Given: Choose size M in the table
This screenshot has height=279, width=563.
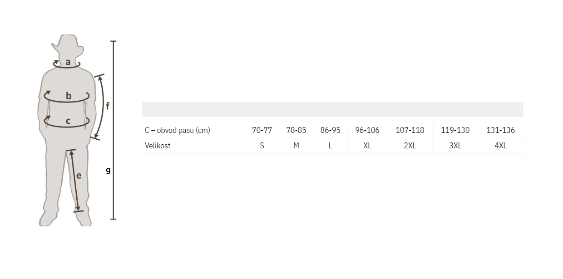Looking at the screenshot, I should coord(296,146).
